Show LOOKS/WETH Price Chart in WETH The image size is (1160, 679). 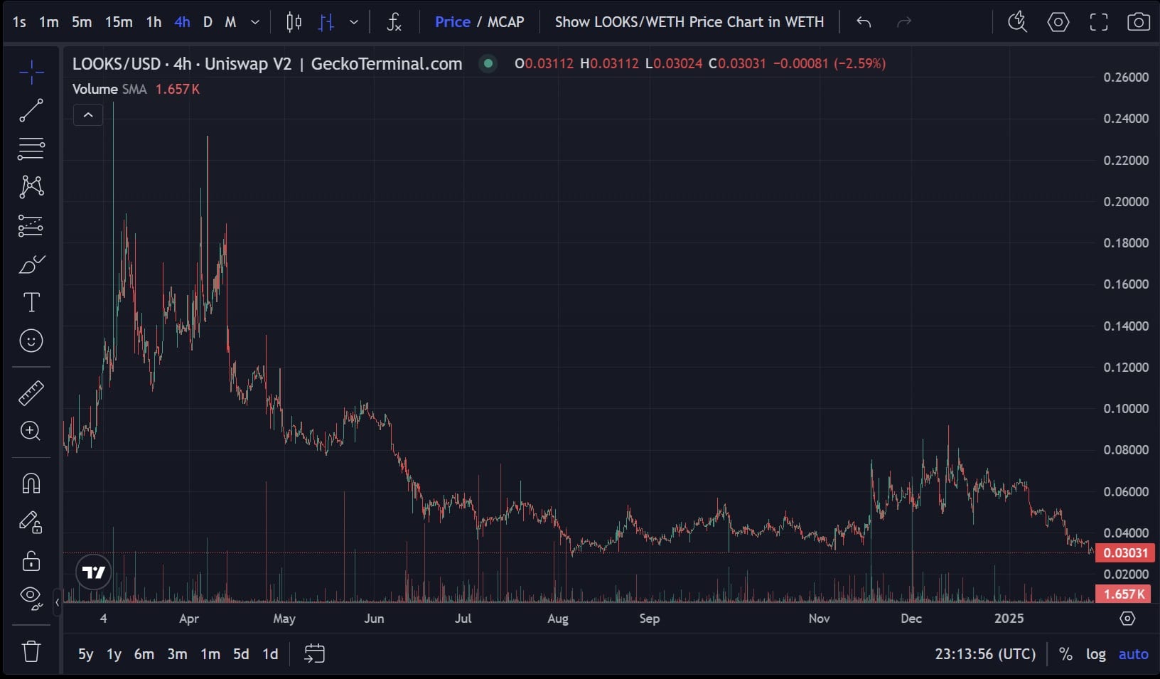pos(688,22)
